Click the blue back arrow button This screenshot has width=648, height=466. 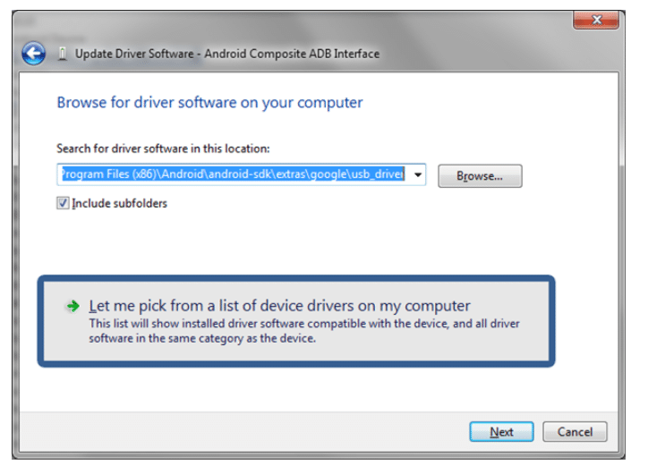[x=34, y=54]
